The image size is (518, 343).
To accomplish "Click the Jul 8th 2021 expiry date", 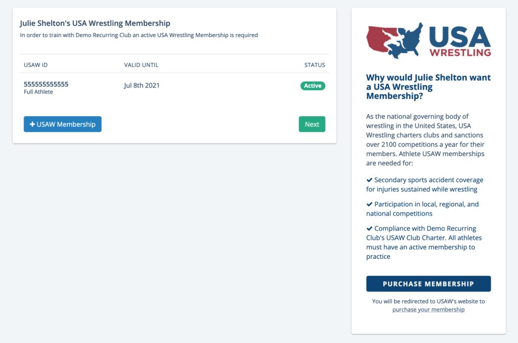I will click(142, 85).
